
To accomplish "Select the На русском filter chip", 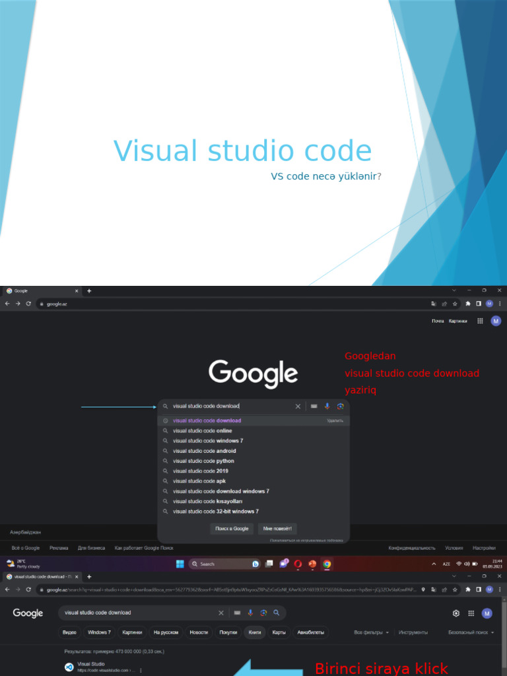I will click(166, 632).
